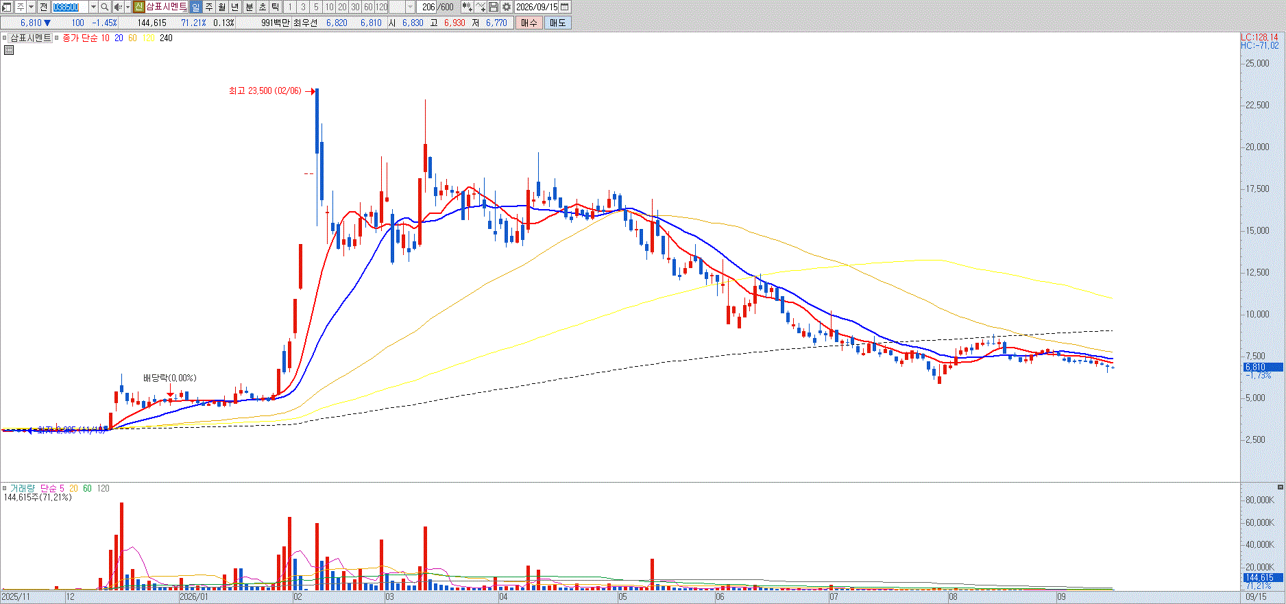Click the small square before 거래량 label
The image size is (1286, 604).
[4, 488]
